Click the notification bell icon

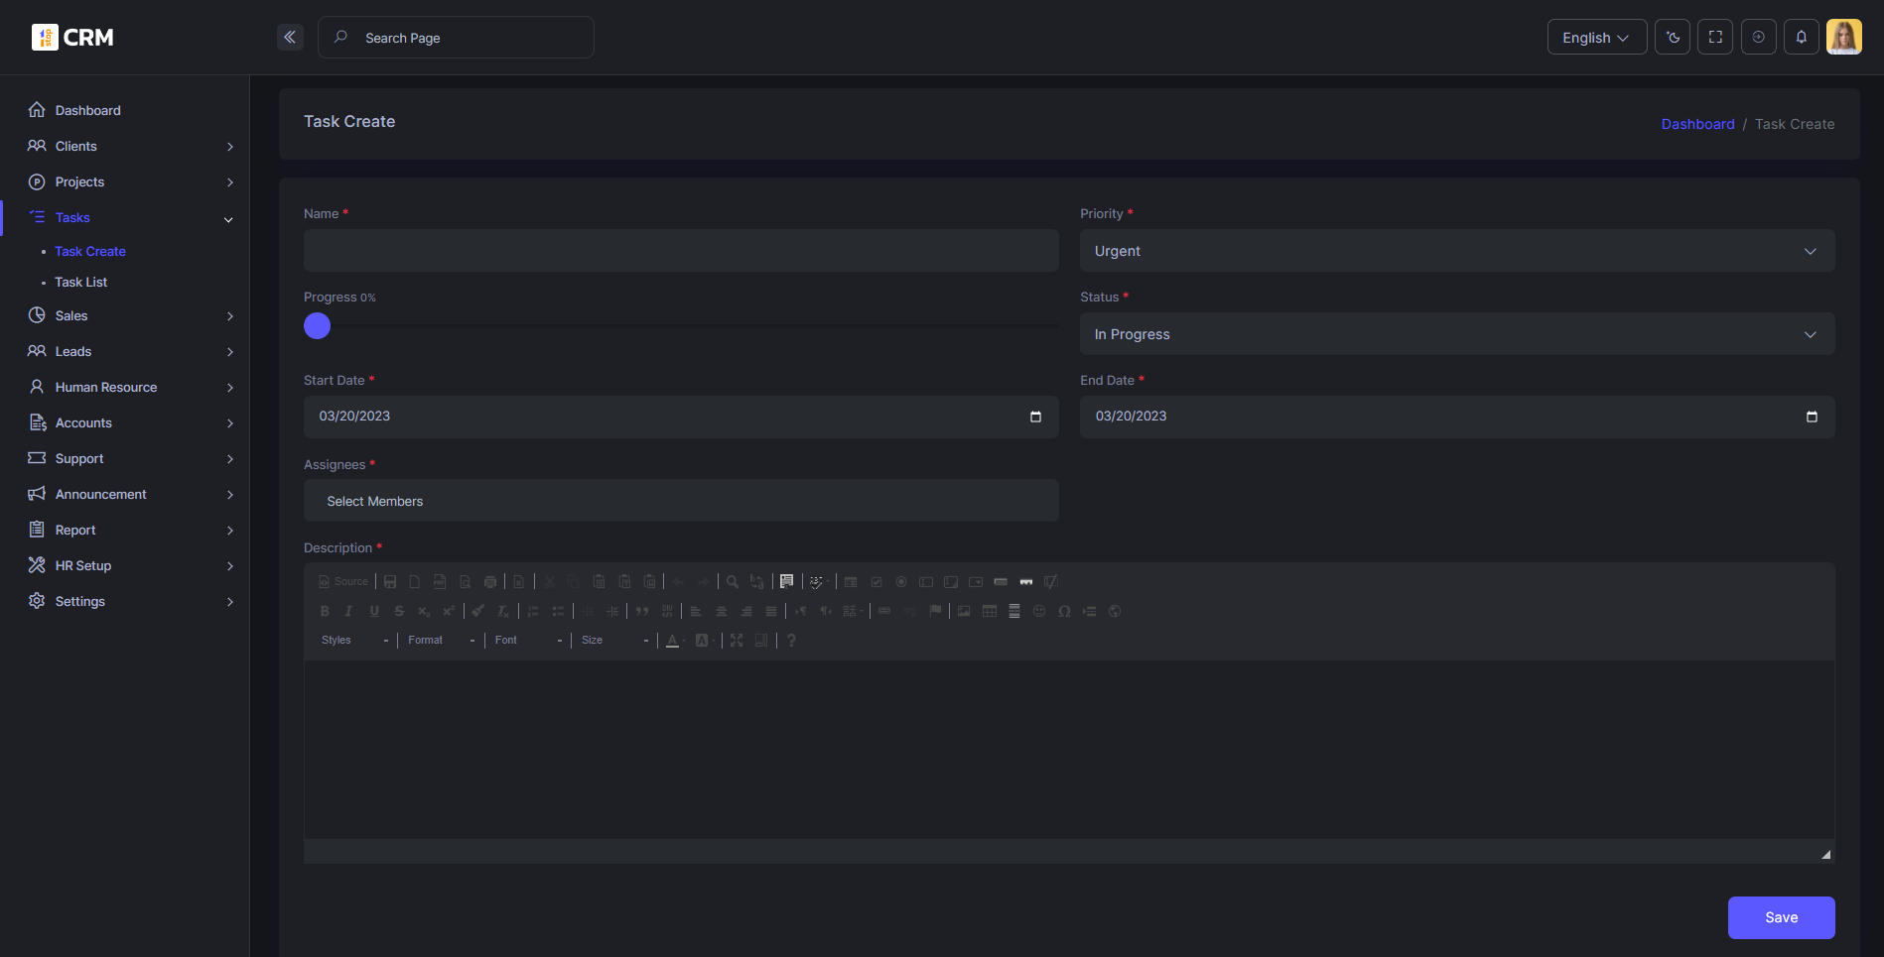(x=1801, y=38)
